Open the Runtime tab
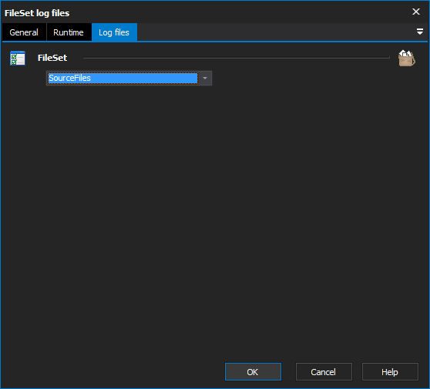This screenshot has width=430, height=389. coord(69,32)
